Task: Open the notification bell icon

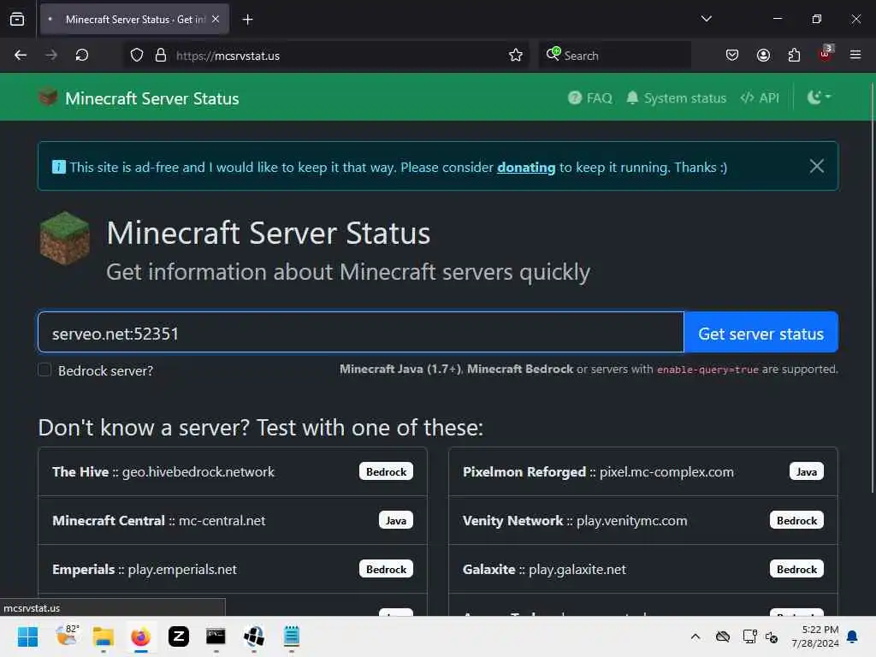Action: [853, 636]
